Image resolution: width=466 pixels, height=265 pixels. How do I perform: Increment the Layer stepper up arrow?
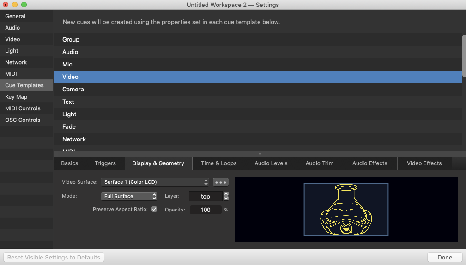(226, 194)
